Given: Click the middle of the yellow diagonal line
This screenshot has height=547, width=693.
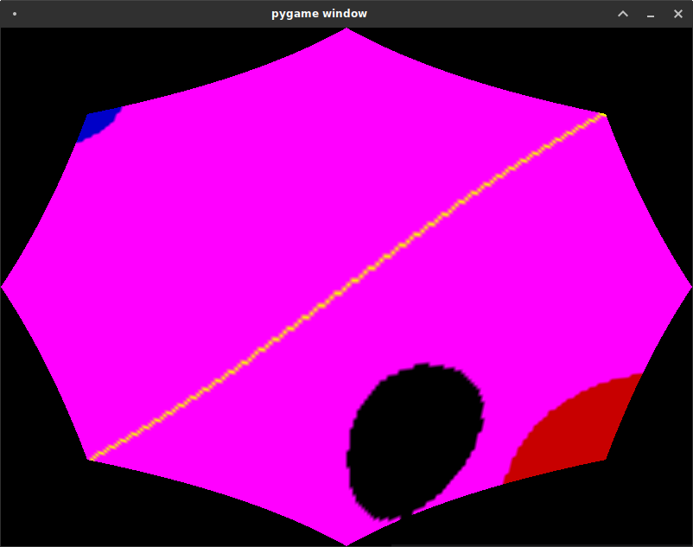Looking at the screenshot, I should tap(346, 287).
